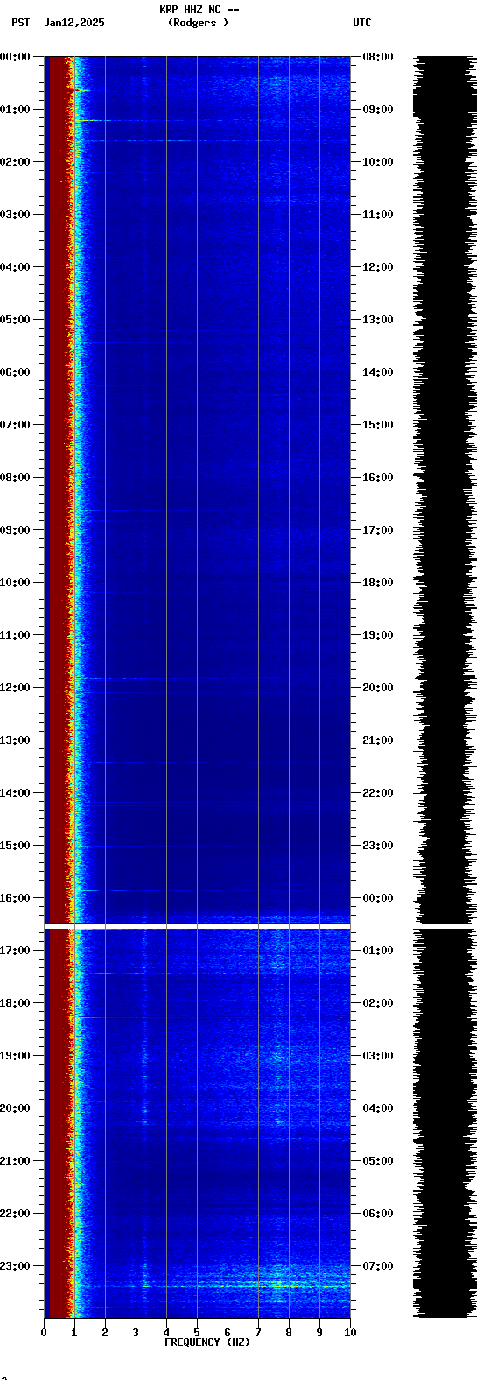Select the '10:00' label on the PST axis
The height and width of the screenshot is (1388, 483).
tap(15, 583)
